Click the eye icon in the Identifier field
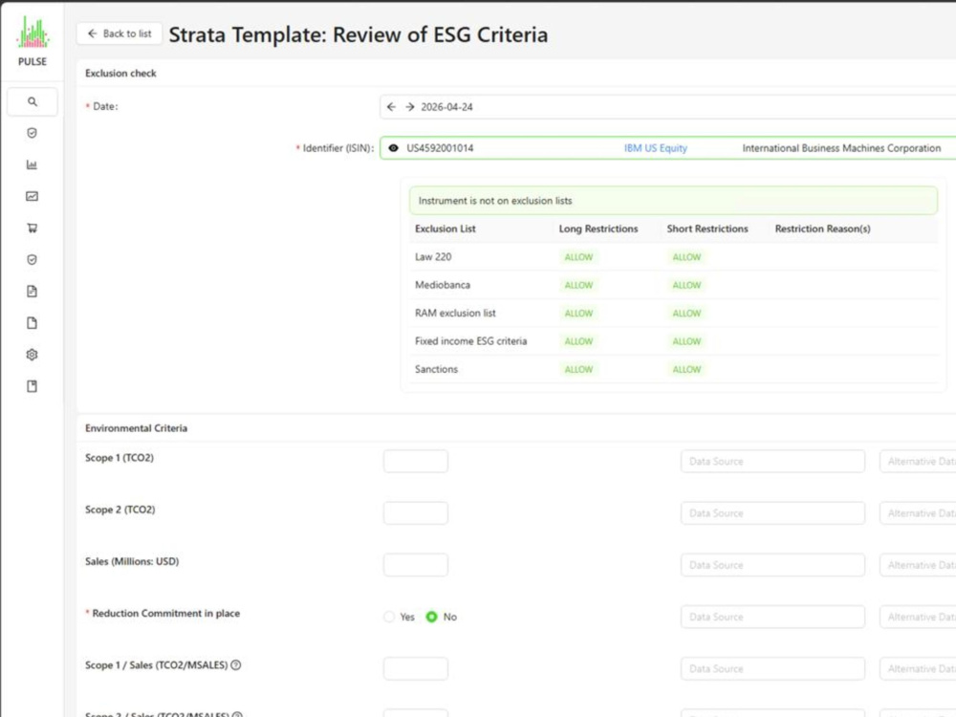Viewport: 956px width, 717px height. coord(393,148)
